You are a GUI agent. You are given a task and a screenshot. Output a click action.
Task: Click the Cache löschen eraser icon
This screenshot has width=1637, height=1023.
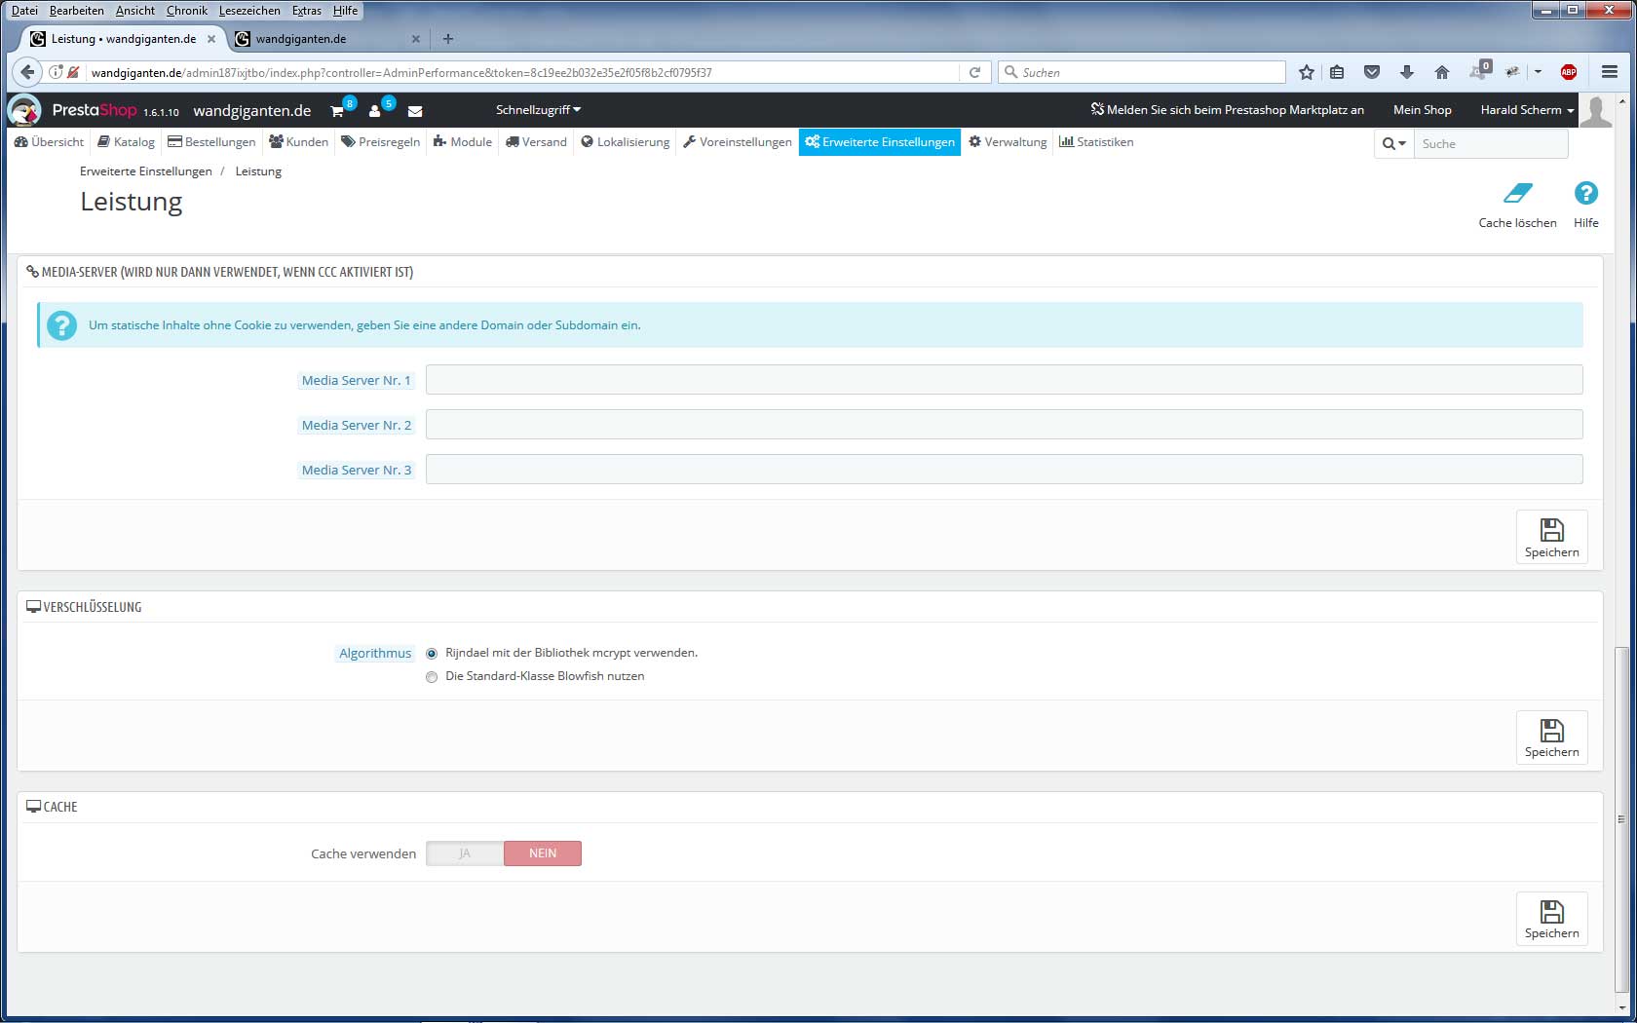click(x=1517, y=193)
